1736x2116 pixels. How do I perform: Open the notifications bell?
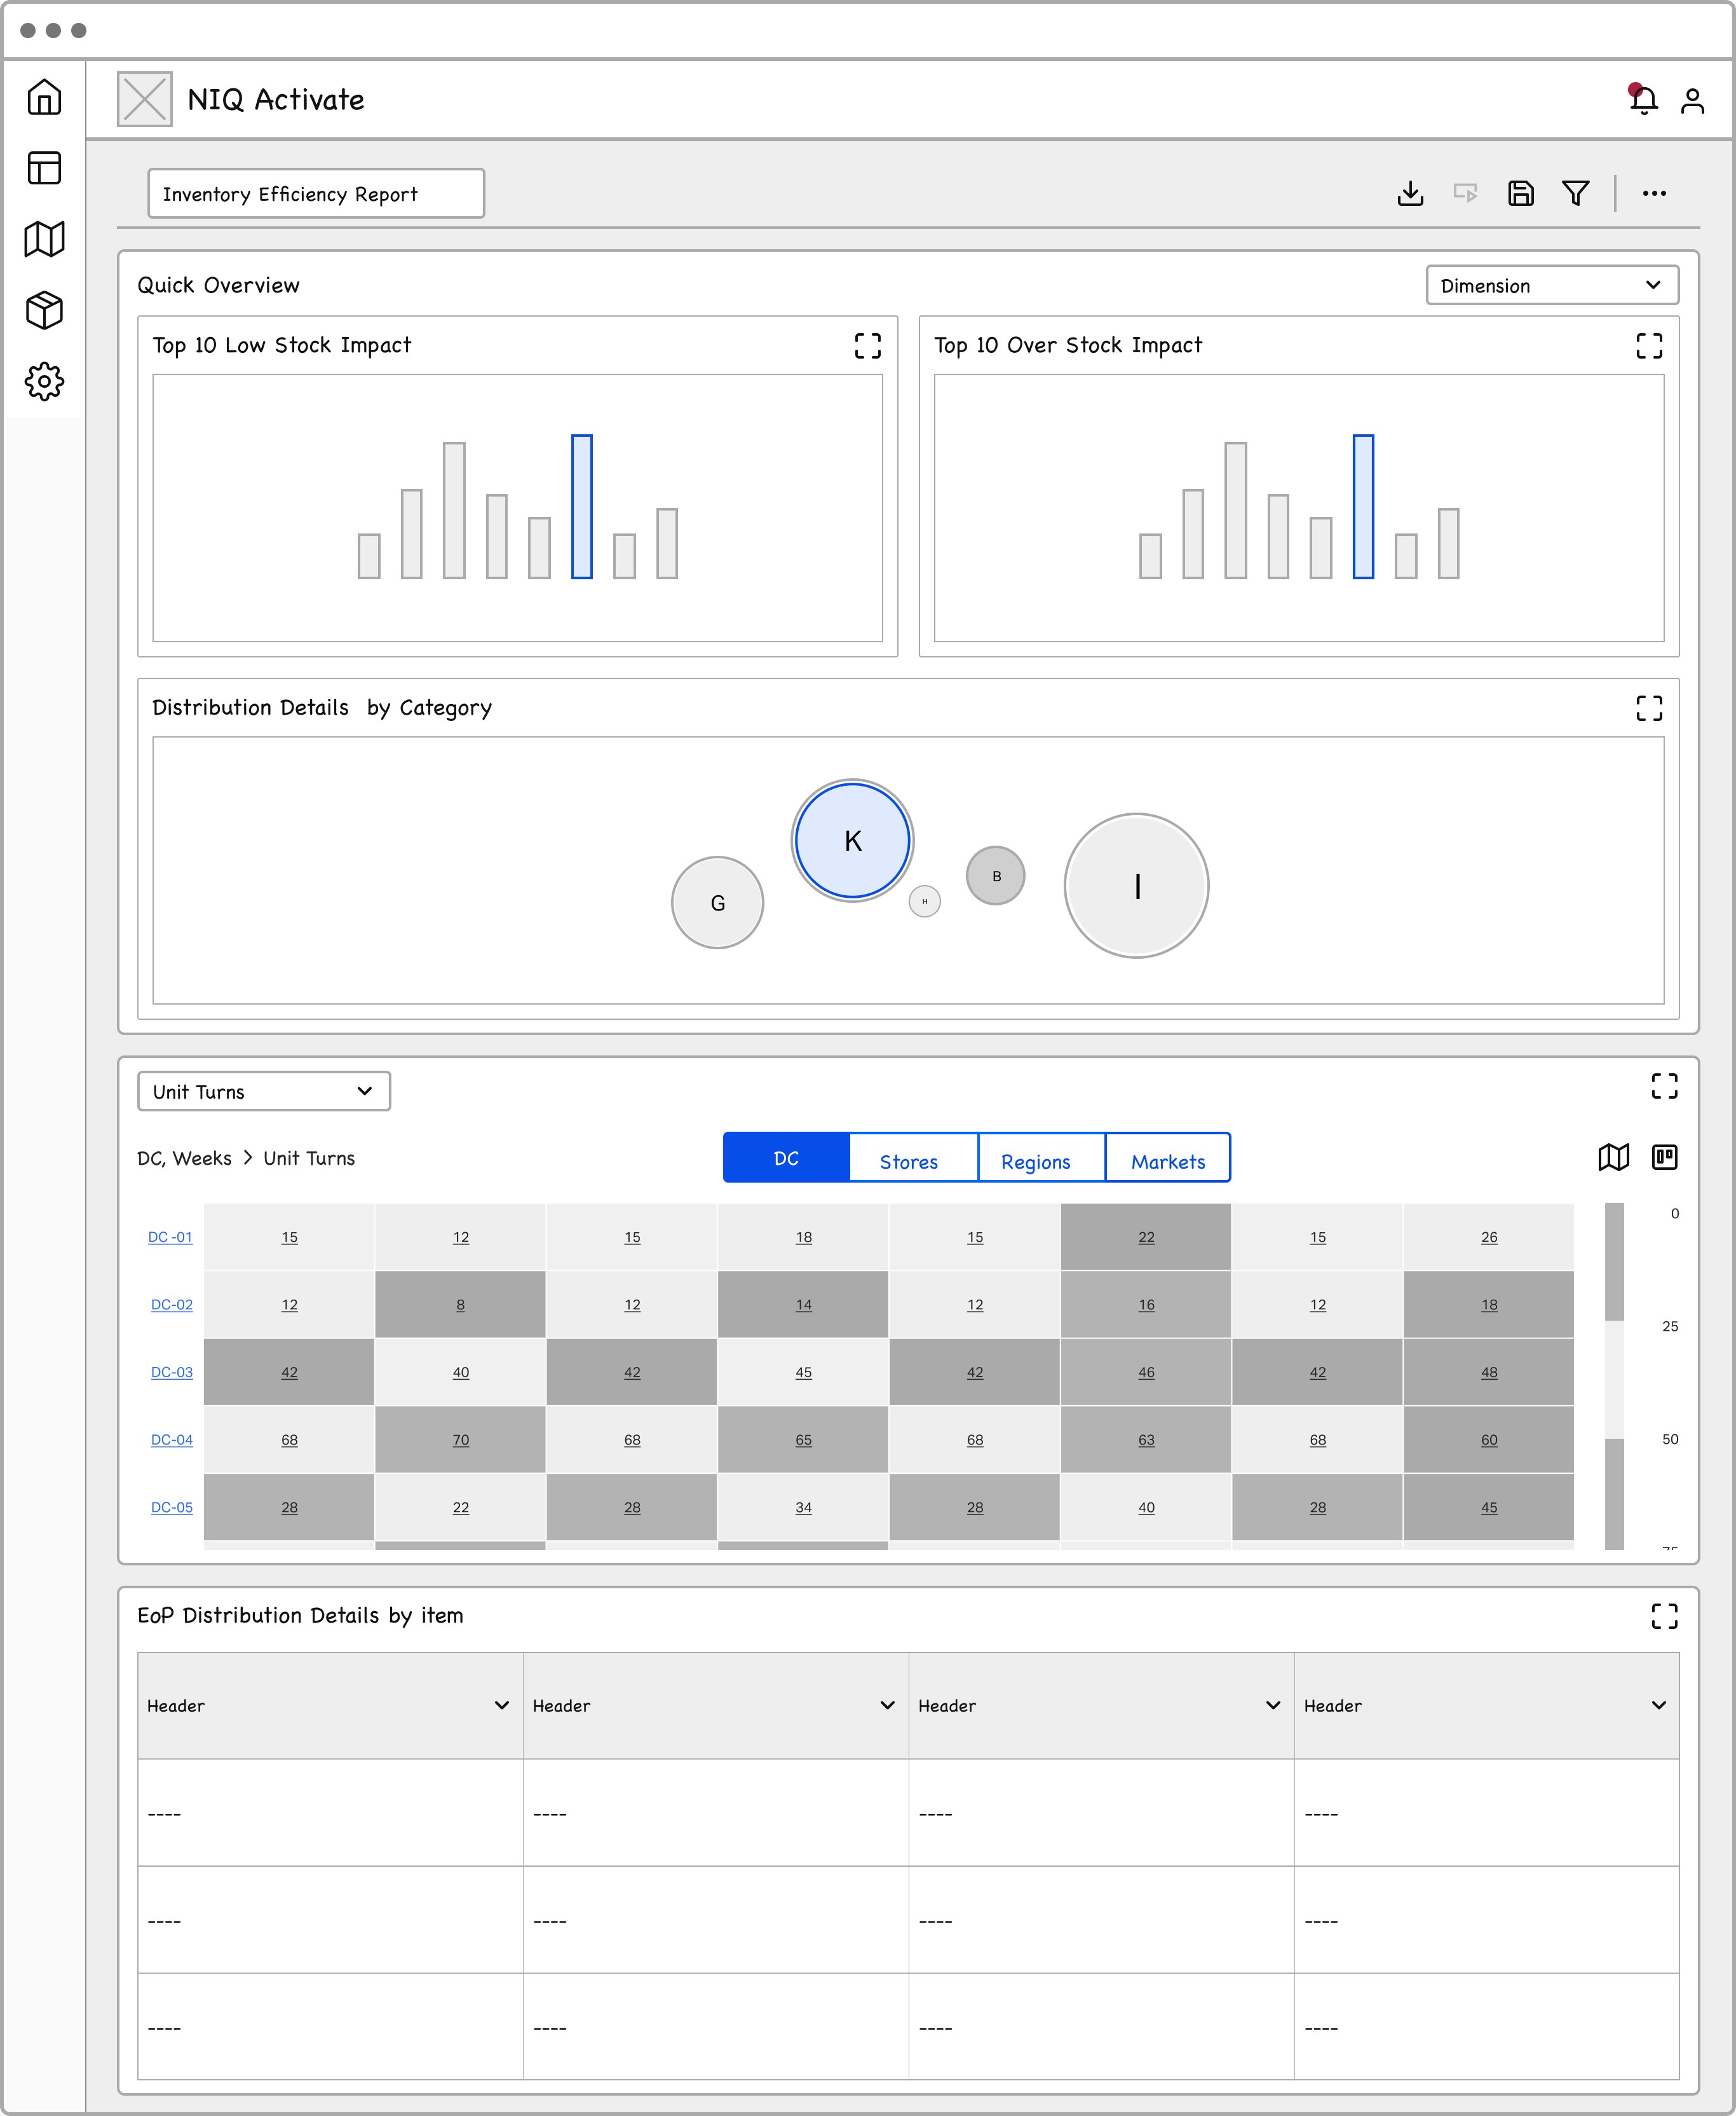pos(1642,100)
